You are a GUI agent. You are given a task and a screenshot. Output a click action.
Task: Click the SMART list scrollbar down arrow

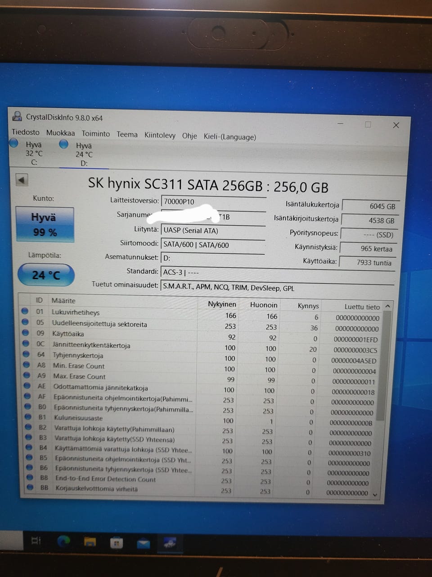click(x=375, y=495)
